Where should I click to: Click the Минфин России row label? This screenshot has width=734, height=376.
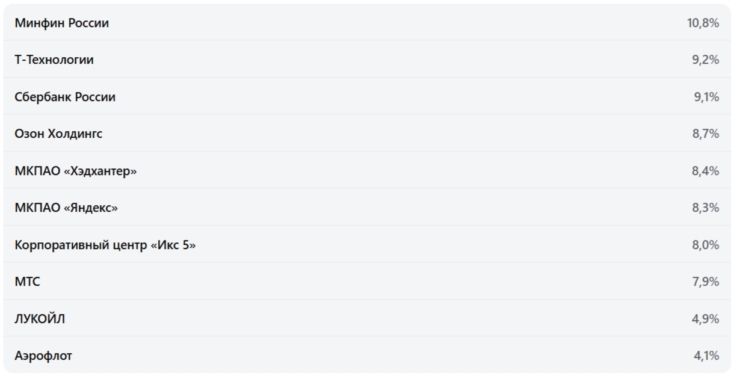(61, 23)
